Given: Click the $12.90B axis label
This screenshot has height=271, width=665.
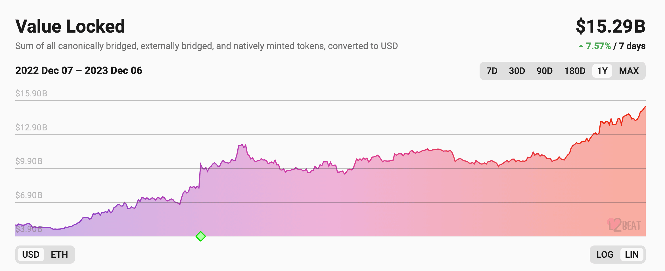Looking at the screenshot, I should 31,127.
